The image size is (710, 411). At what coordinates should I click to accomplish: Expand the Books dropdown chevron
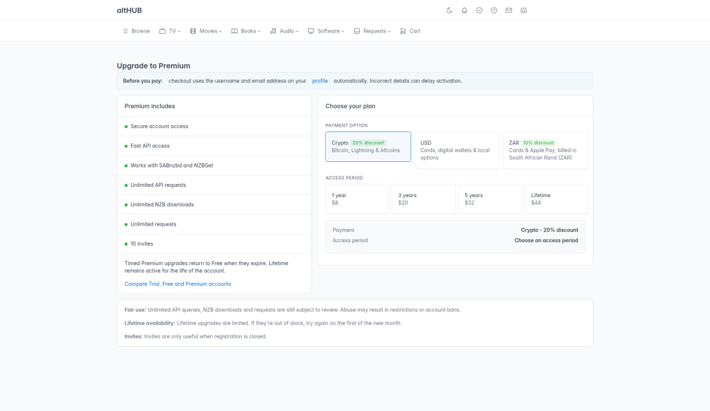pyautogui.click(x=259, y=32)
